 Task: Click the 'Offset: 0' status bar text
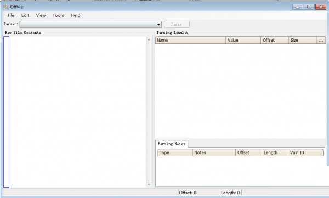click(x=188, y=193)
